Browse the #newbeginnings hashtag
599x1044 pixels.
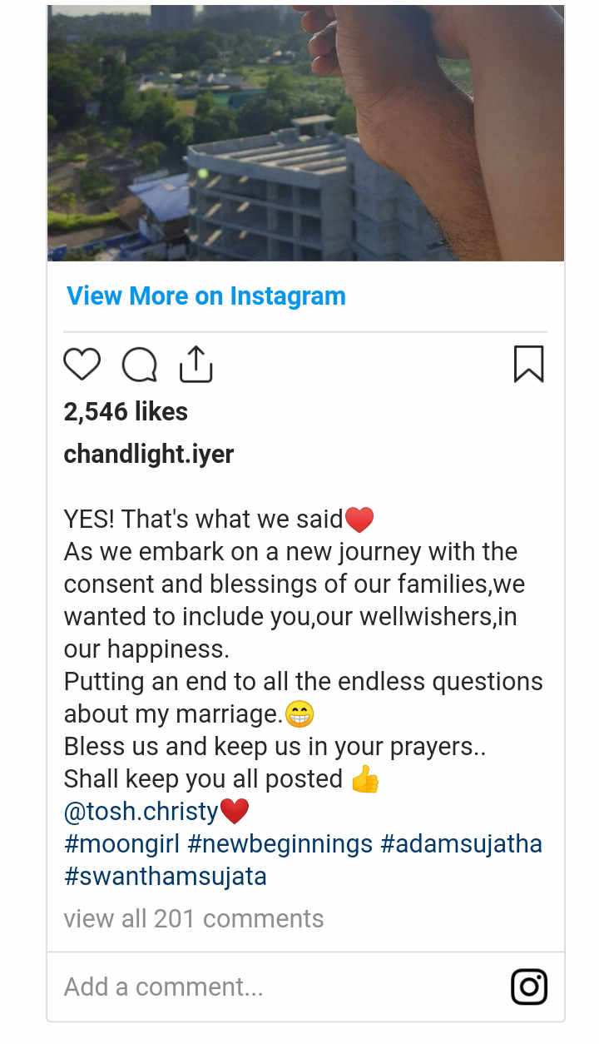pos(280,843)
